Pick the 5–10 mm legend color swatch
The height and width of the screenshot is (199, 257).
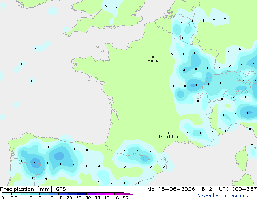coord(45,194)
